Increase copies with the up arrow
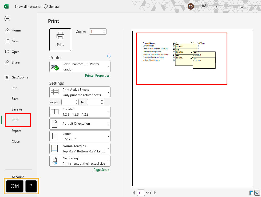The image size is (261, 197). [104, 30]
